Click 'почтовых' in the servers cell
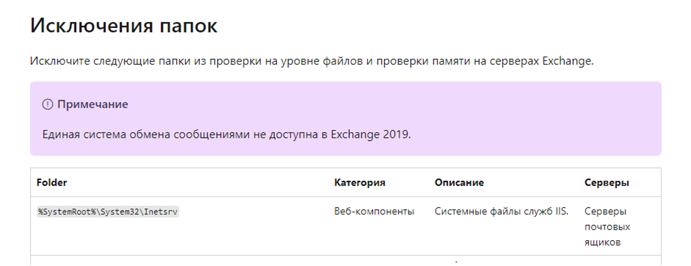The image size is (691, 266). [x=607, y=227]
